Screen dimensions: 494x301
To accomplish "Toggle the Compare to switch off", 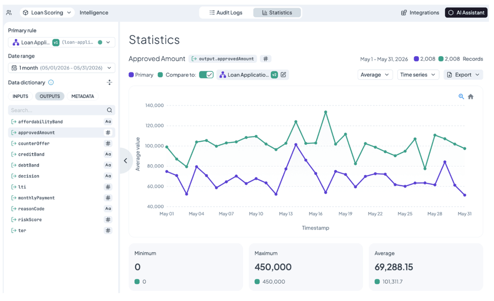I will (206, 75).
